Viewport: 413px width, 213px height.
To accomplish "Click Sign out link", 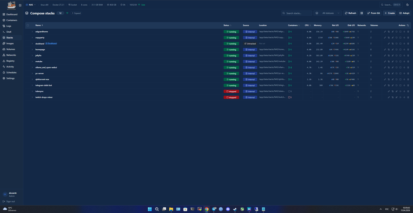I will (x=9, y=201).
